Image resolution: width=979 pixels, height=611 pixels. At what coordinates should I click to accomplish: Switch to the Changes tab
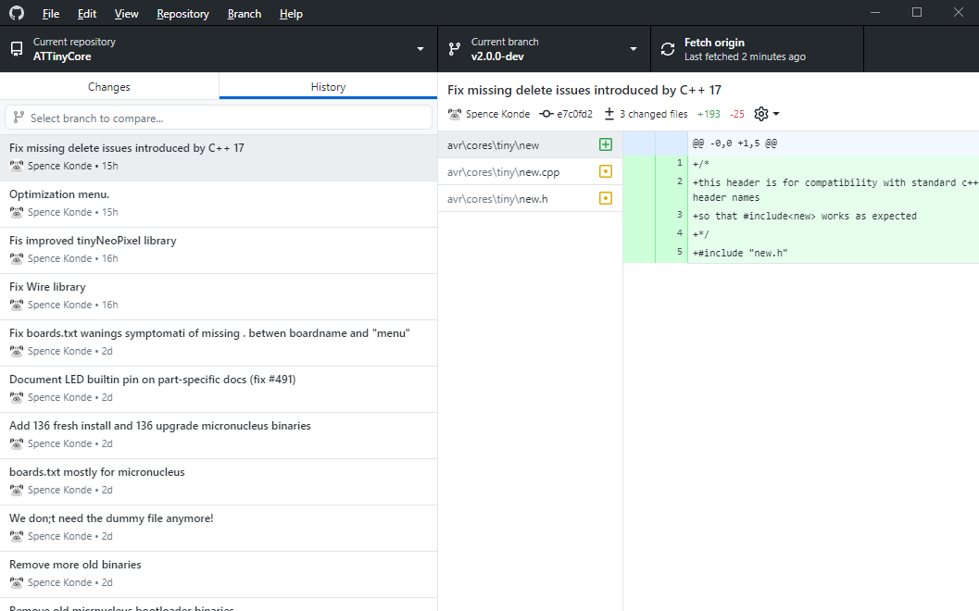pyautogui.click(x=108, y=85)
